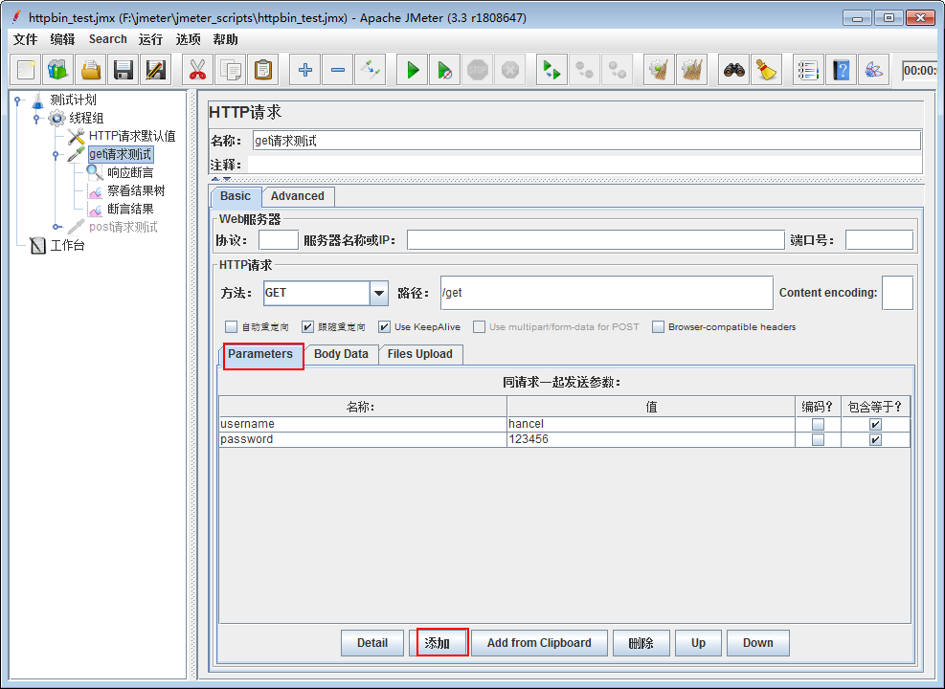The width and height of the screenshot is (945, 689).
Task: Check 编码 box for password row
Action: tap(818, 439)
